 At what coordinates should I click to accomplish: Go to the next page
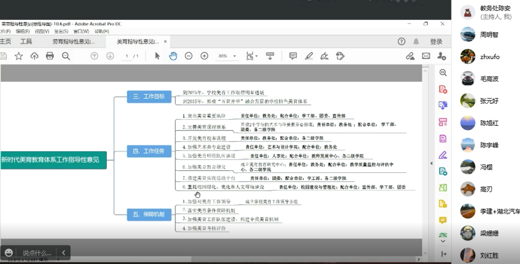point(110,56)
